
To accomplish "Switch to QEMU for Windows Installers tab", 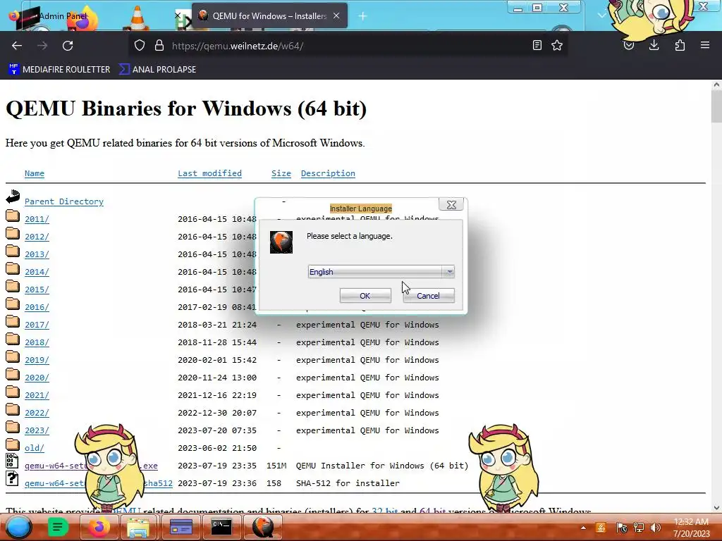I will [x=269, y=16].
